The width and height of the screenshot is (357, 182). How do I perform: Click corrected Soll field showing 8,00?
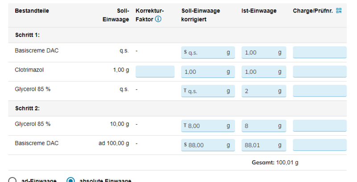pyautogui.click(x=208, y=125)
